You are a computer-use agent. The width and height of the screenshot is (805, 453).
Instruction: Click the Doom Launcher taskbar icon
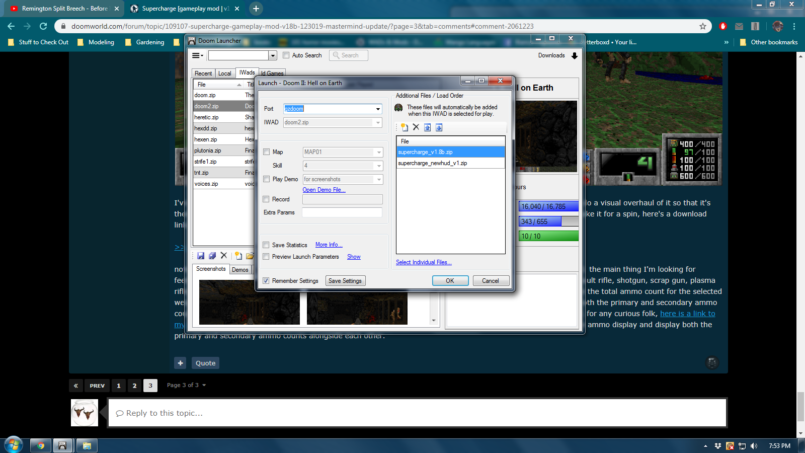click(x=62, y=445)
